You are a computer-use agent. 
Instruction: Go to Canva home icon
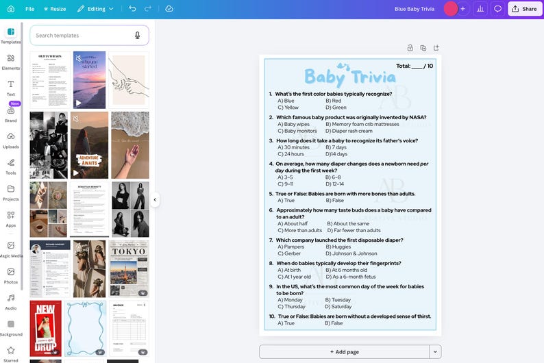tap(11, 9)
